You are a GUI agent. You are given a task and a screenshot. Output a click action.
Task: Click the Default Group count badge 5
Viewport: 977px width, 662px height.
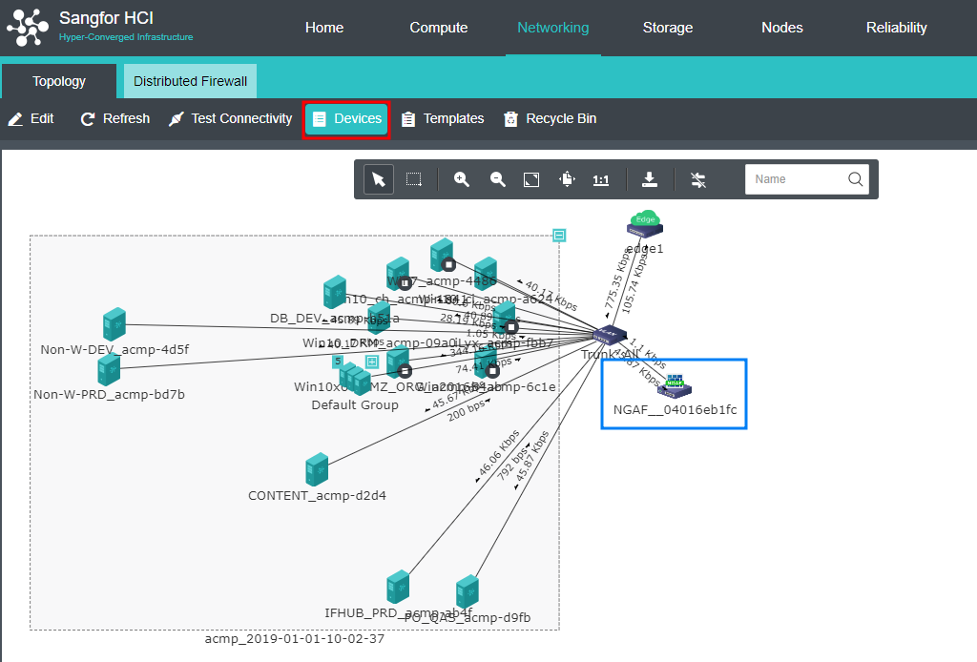click(x=338, y=362)
